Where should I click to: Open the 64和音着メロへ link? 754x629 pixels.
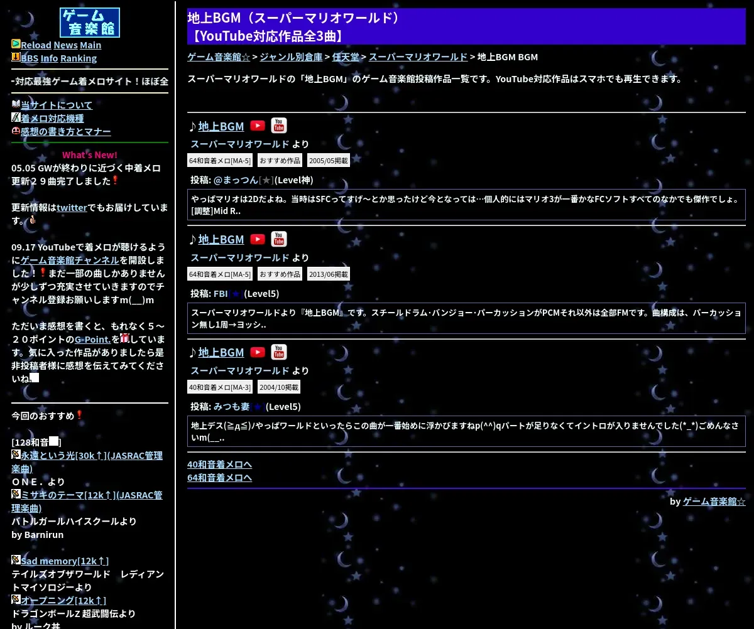(x=220, y=478)
